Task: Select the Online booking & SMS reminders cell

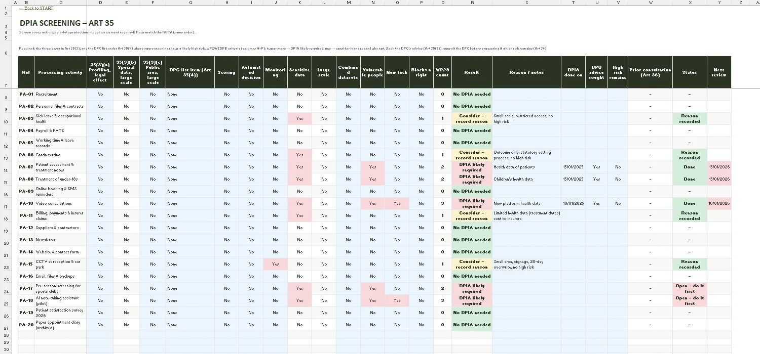Action: point(61,192)
